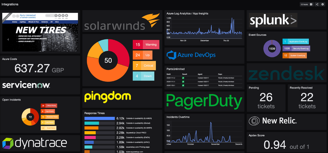This screenshot has height=153, width=328.
Task: Click the Result column header
Action: [x=184, y=74]
